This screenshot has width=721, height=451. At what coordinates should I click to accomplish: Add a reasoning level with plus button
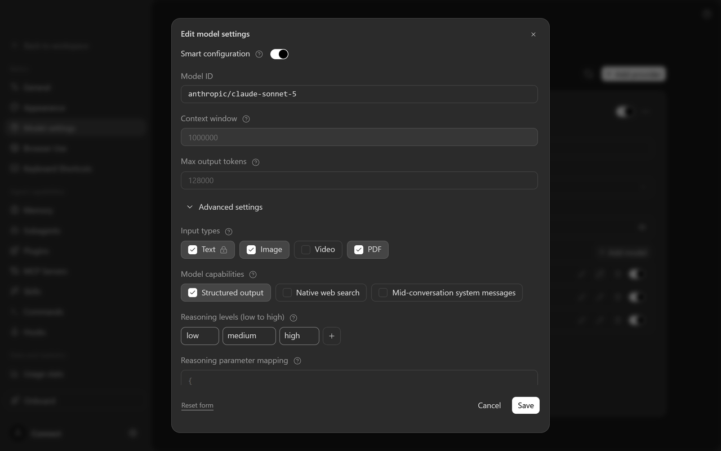(332, 336)
